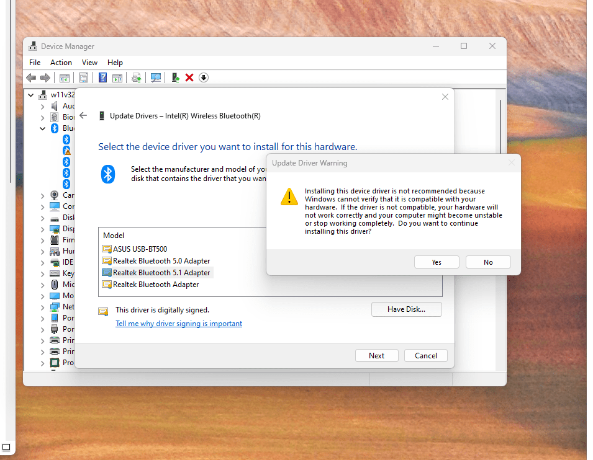Click the Device Manager title bar icon
593x460 pixels.
[33, 46]
